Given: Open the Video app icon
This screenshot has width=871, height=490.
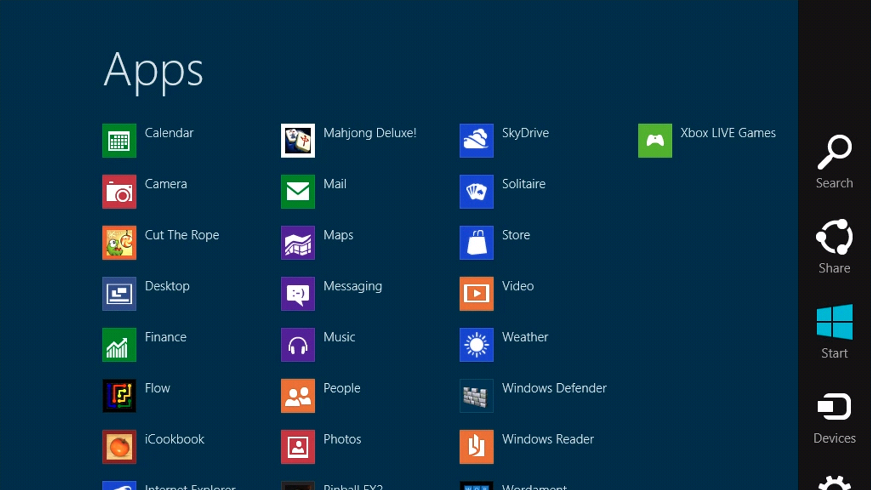Looking at the screenshot, I should [x=476, y=294].
